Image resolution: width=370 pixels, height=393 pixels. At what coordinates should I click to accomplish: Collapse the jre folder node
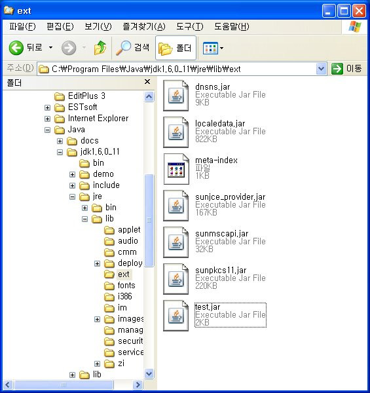pos(72,196)
